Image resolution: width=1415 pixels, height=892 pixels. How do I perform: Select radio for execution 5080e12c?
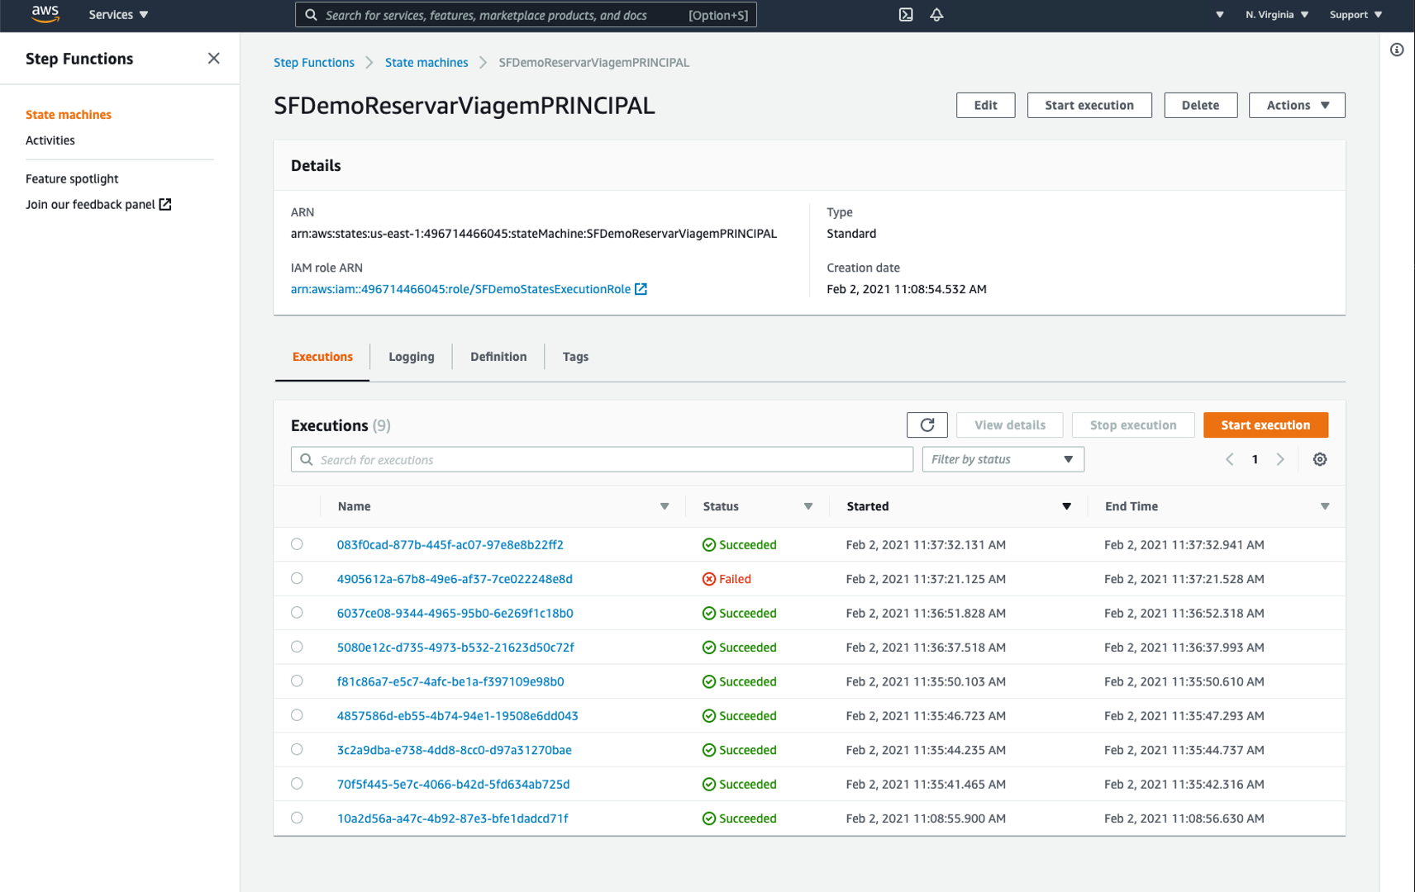pyautogui.click(x=297, y=647)
